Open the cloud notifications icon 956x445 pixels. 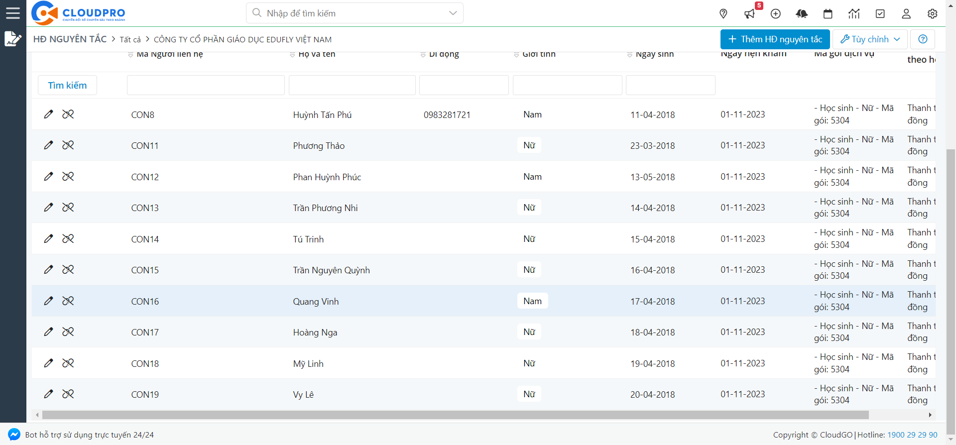(802, 13)
